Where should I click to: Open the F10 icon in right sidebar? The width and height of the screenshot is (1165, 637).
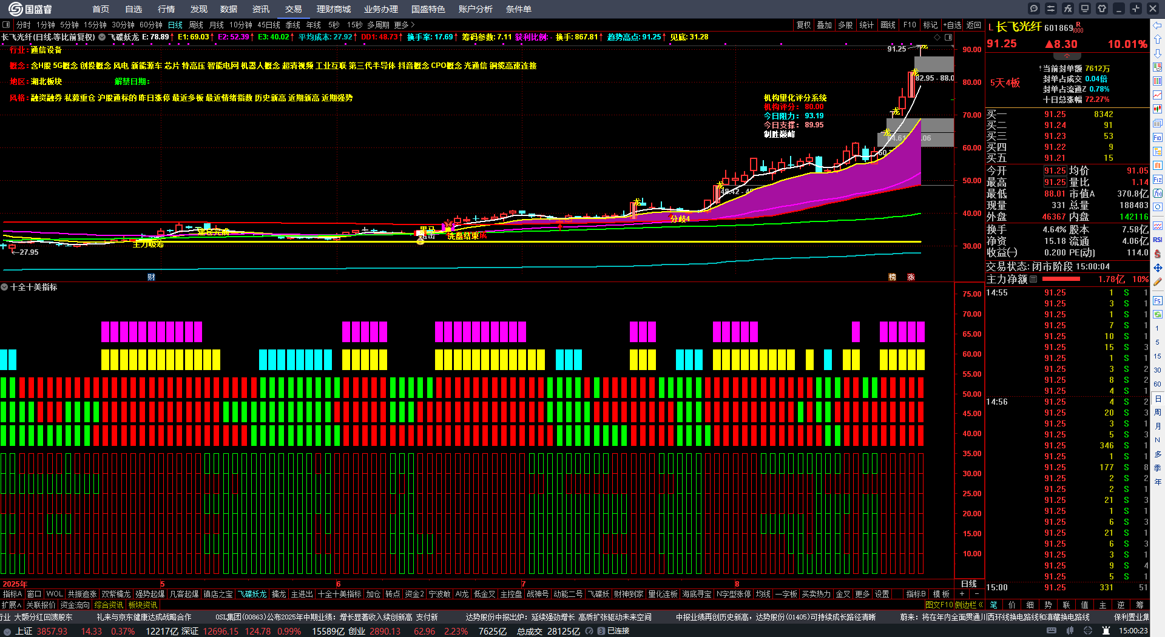tap(1158, 138)
